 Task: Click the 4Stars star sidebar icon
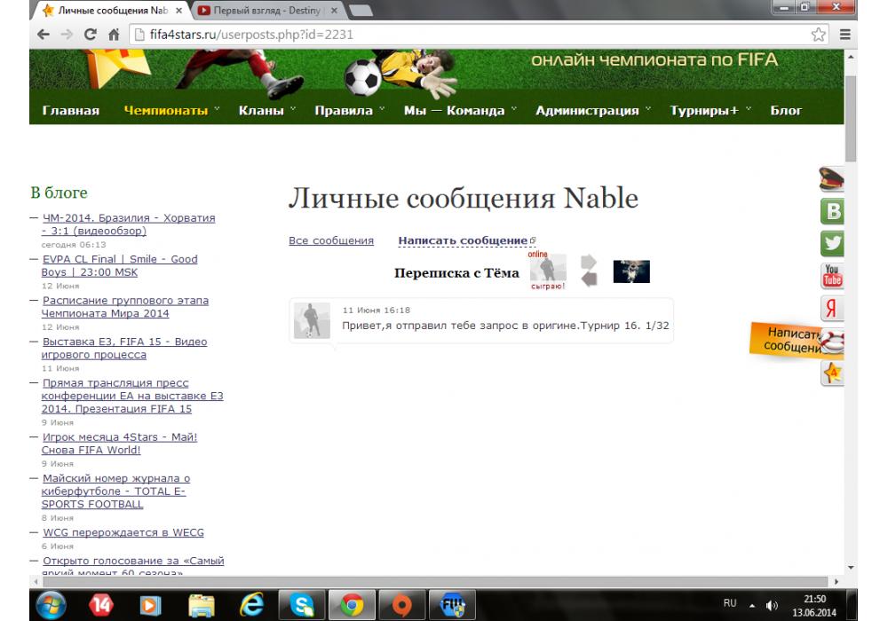pyautogui.click(x=833, y=373)
